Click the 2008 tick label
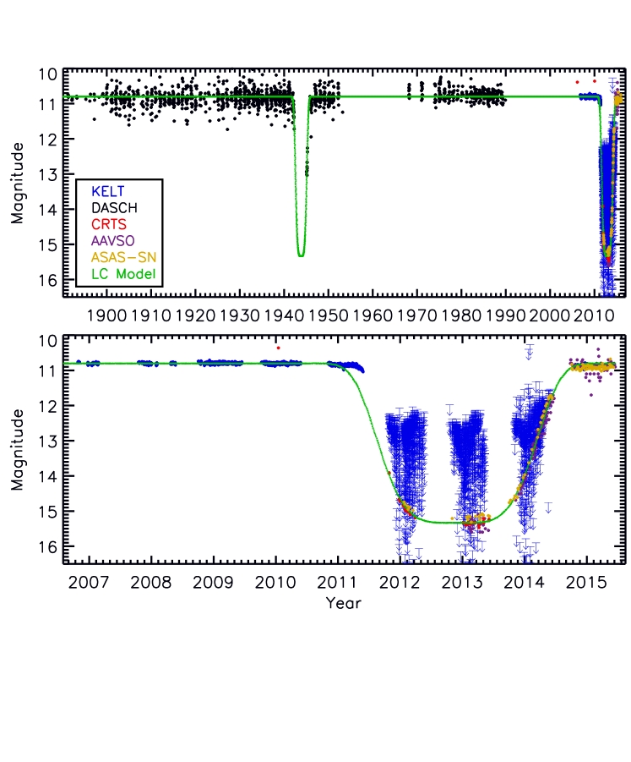The width and height of the screenshot is (631, 762). (151, 582)
